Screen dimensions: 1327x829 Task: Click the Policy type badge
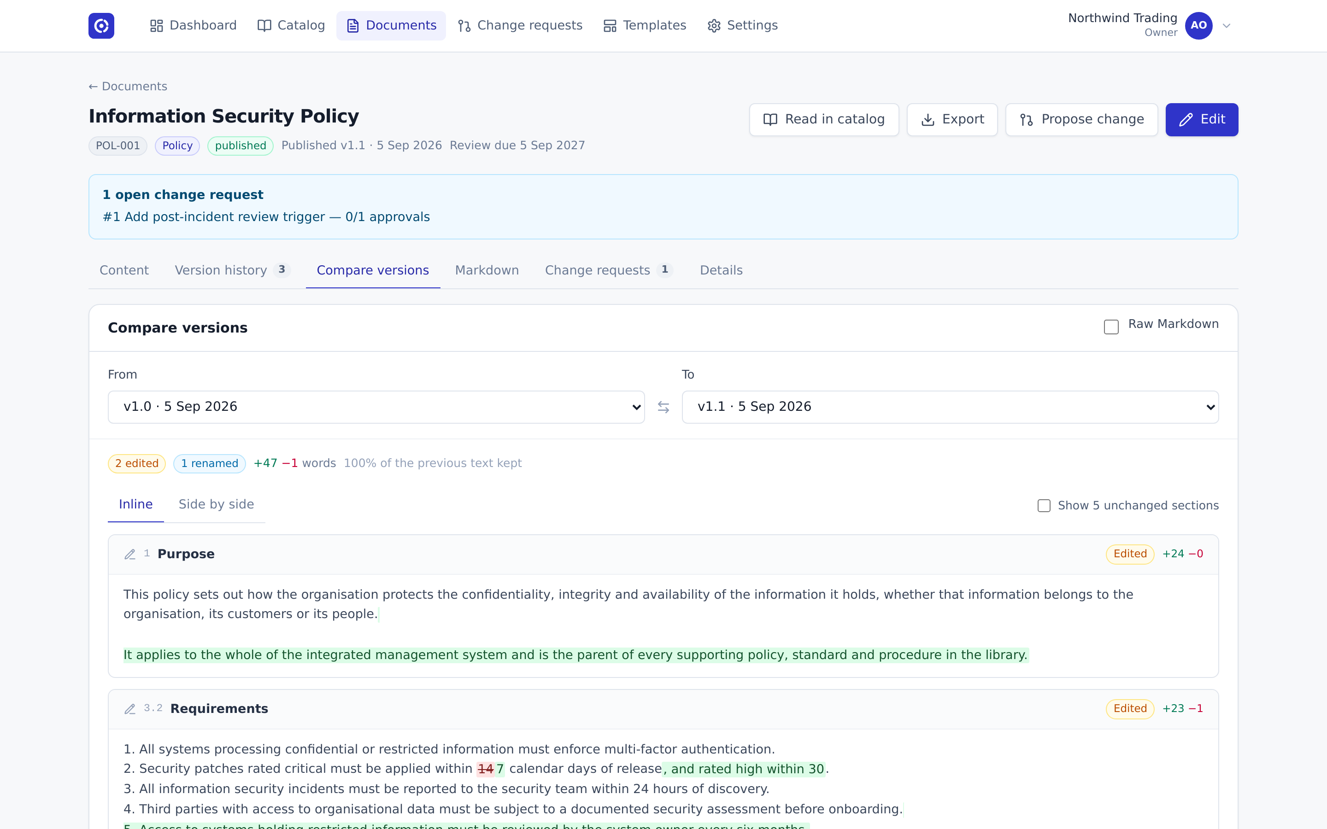(177, 146)
